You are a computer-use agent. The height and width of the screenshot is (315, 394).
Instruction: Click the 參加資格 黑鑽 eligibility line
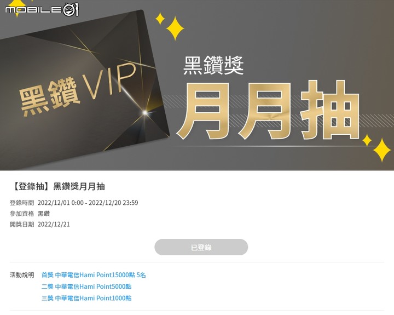[30, 213]
